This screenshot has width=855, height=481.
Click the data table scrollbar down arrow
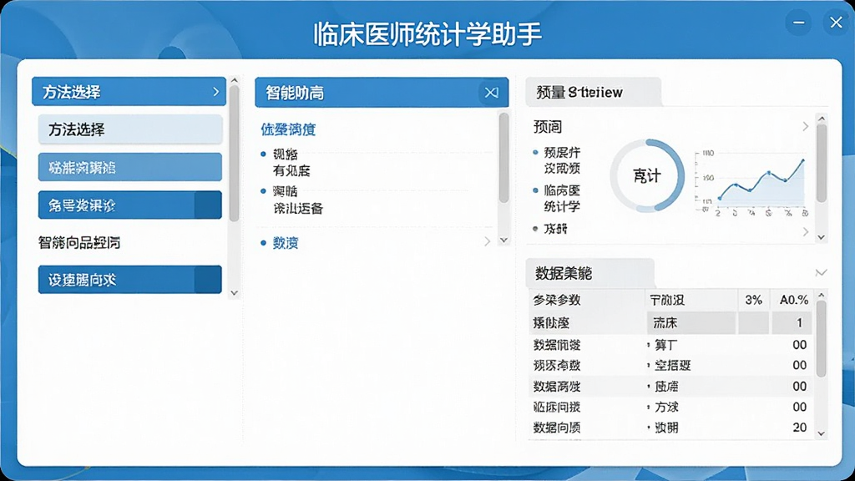click(822, 434)
